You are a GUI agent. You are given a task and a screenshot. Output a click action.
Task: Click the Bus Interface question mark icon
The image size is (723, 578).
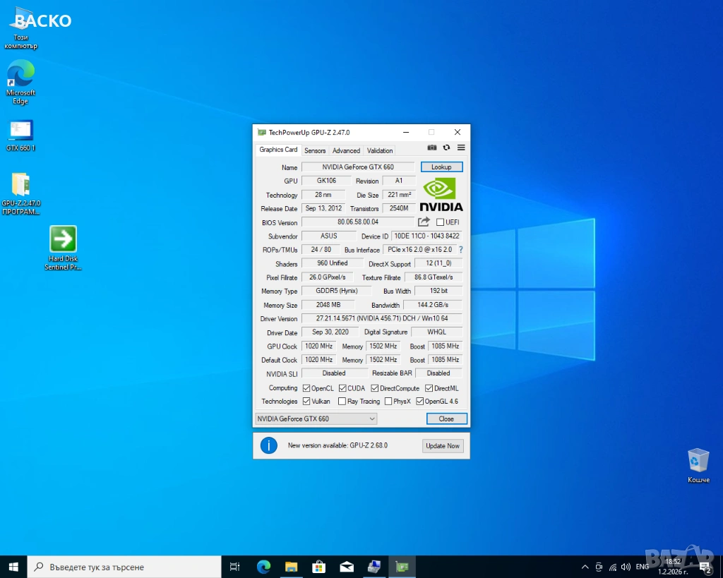[461, 250]
